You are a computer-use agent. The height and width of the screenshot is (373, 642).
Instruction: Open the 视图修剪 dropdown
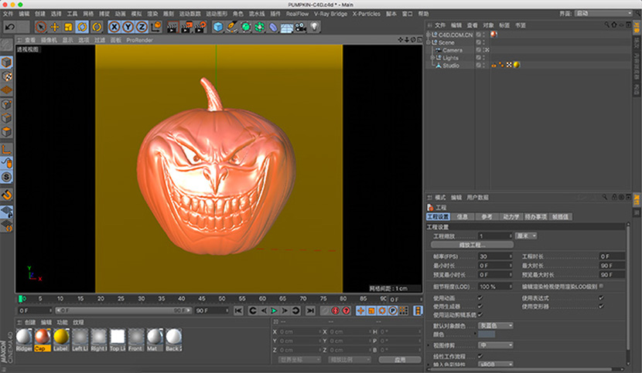(495, 345)
